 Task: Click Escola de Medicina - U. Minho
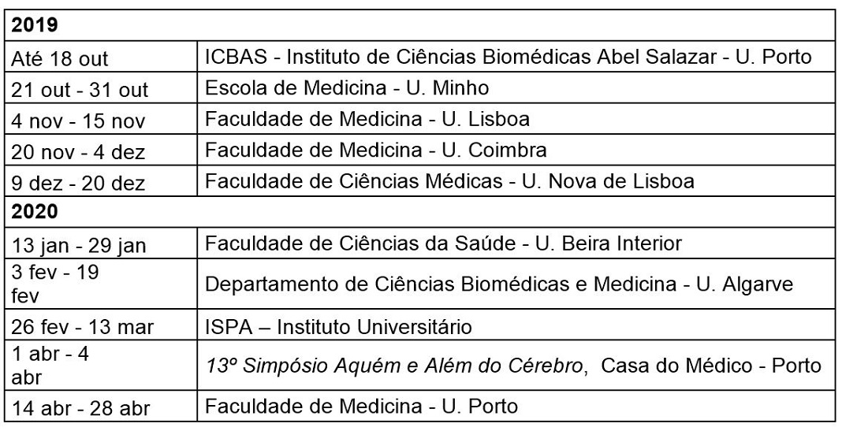tap(347, 87)
